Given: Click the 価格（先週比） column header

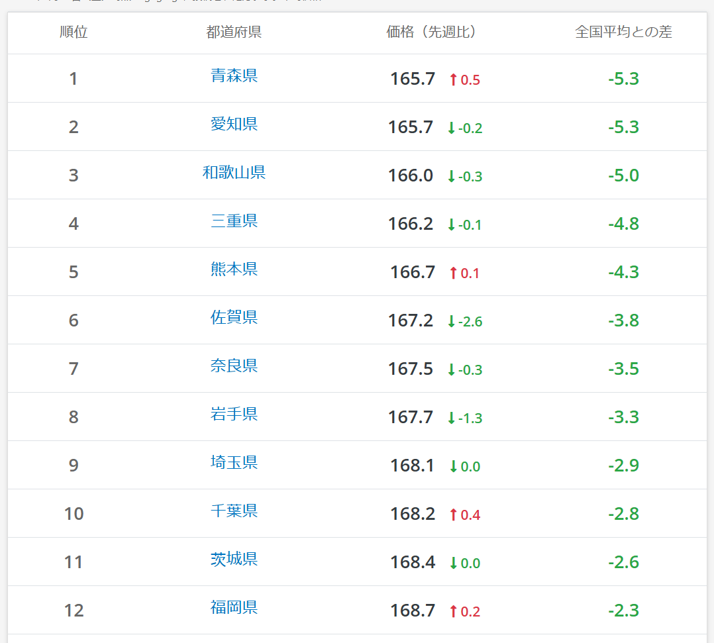Looking at the screenshot, I should click(431, 32).
